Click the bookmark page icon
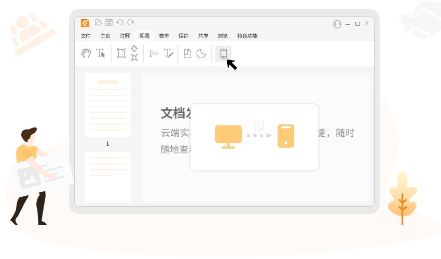 coord(187,53)
